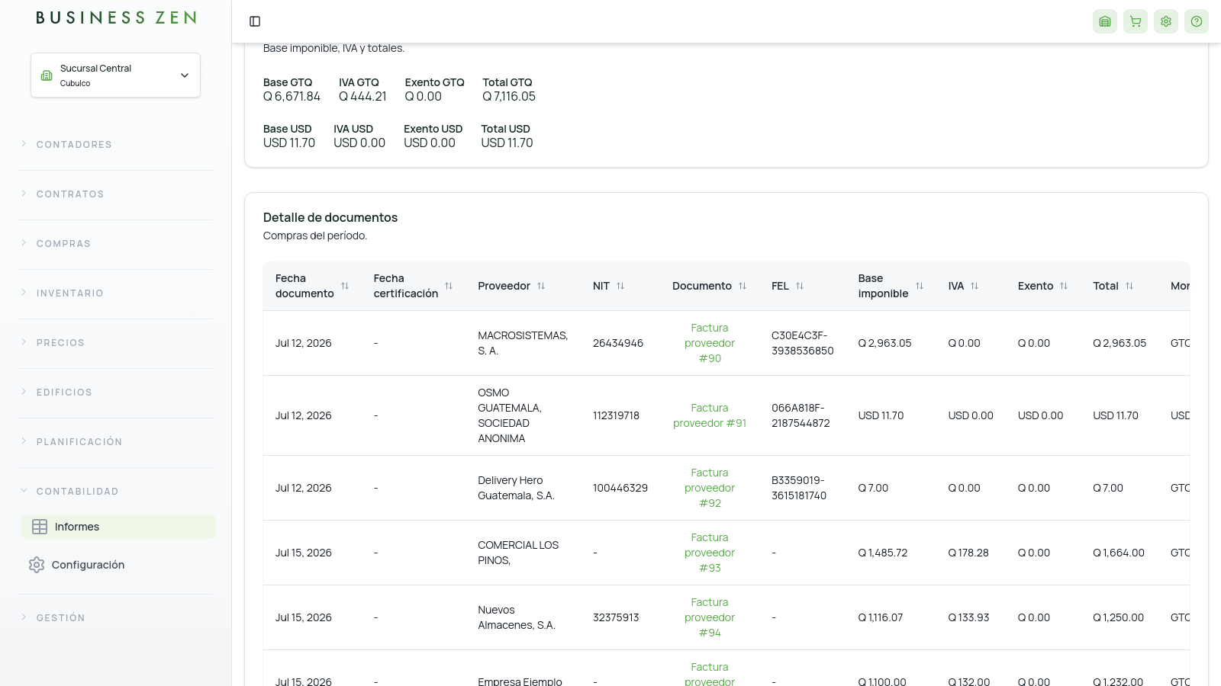Collapse the Contabilidad sidebar section
This screenshot has width=1221, height=686.
pos(115,491)
